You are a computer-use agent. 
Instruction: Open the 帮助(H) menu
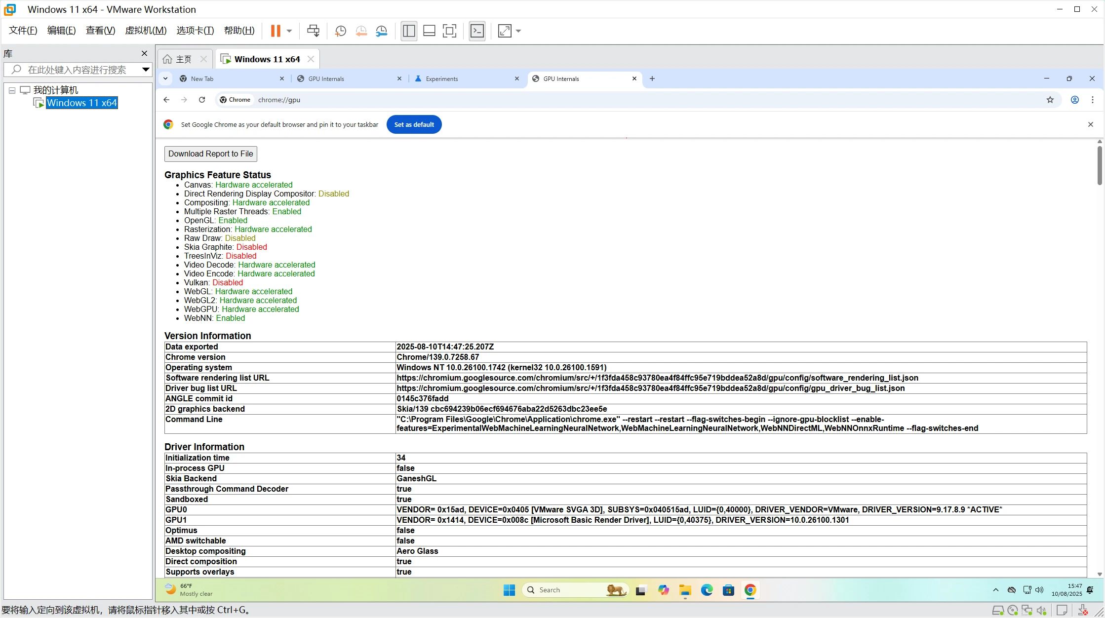click(239, 31)
